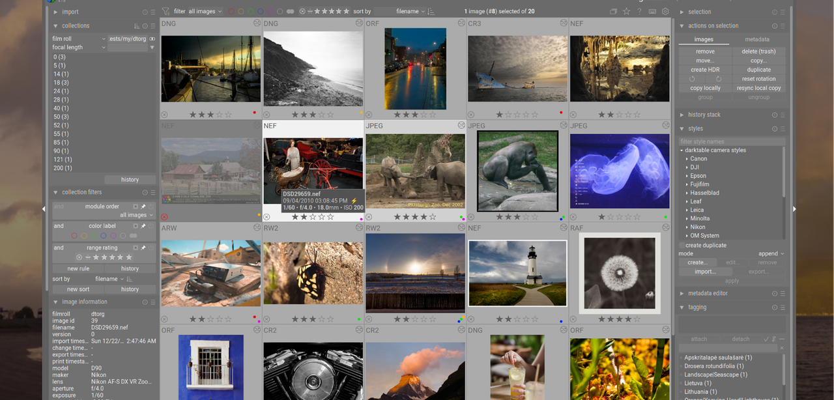Viewport: 834px width, 400px height.
Task: Expand the history stack module
Action: [682, 115]
